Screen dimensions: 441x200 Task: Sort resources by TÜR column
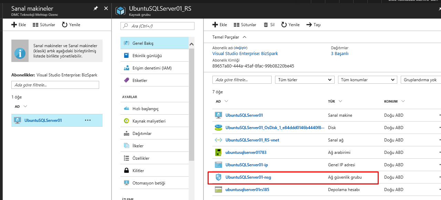point(335,102)
